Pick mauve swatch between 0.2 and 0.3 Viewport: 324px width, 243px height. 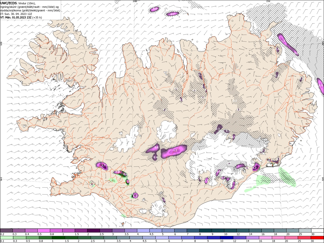(x=6, y=230)
